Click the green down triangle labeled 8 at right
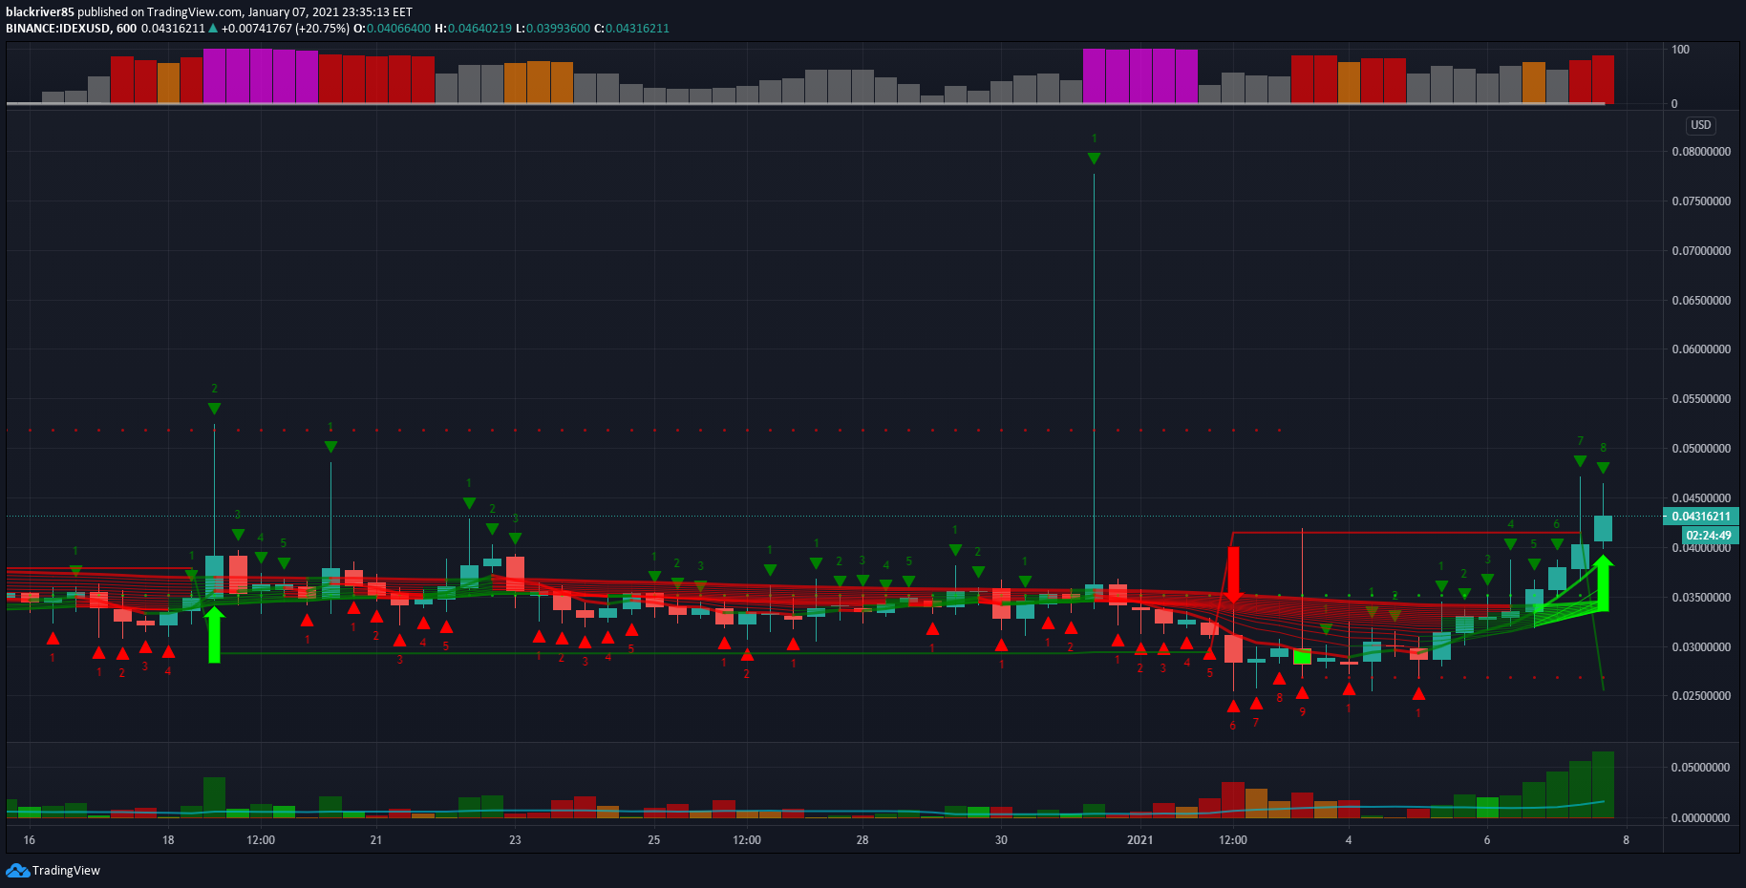This screenshot has height=888, width=1746. tap(1603, 468)
